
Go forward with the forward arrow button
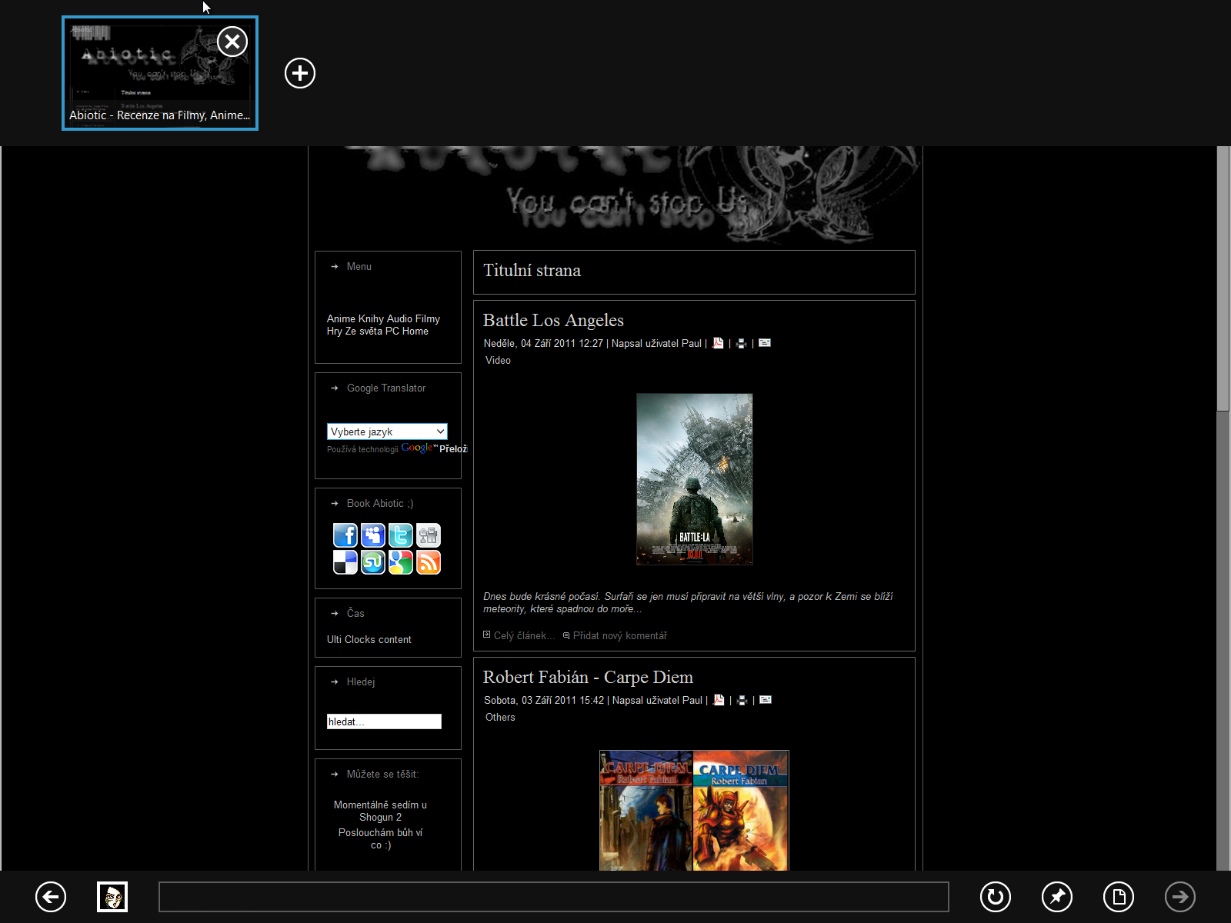coord(1180,897)
